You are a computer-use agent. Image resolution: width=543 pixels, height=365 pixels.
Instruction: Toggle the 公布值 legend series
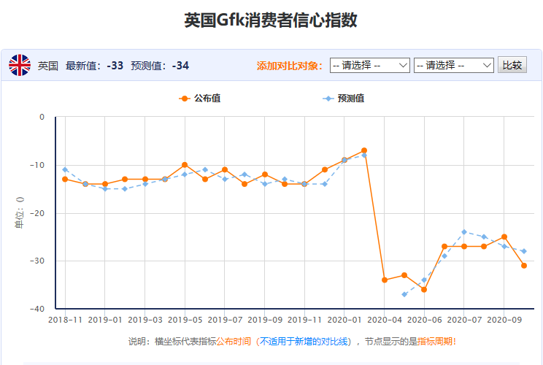click(x=200, y=99)
